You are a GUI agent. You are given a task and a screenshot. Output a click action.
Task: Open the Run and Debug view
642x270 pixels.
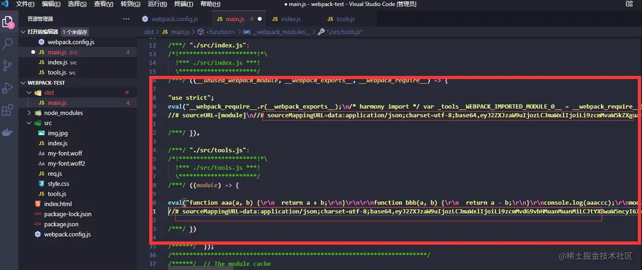[x=8, y=87]
